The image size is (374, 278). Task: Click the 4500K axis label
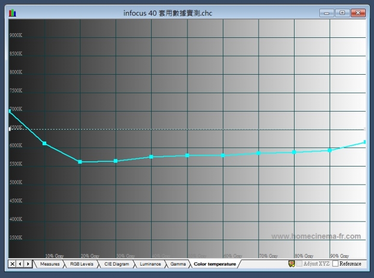click(x=16, y=201)
